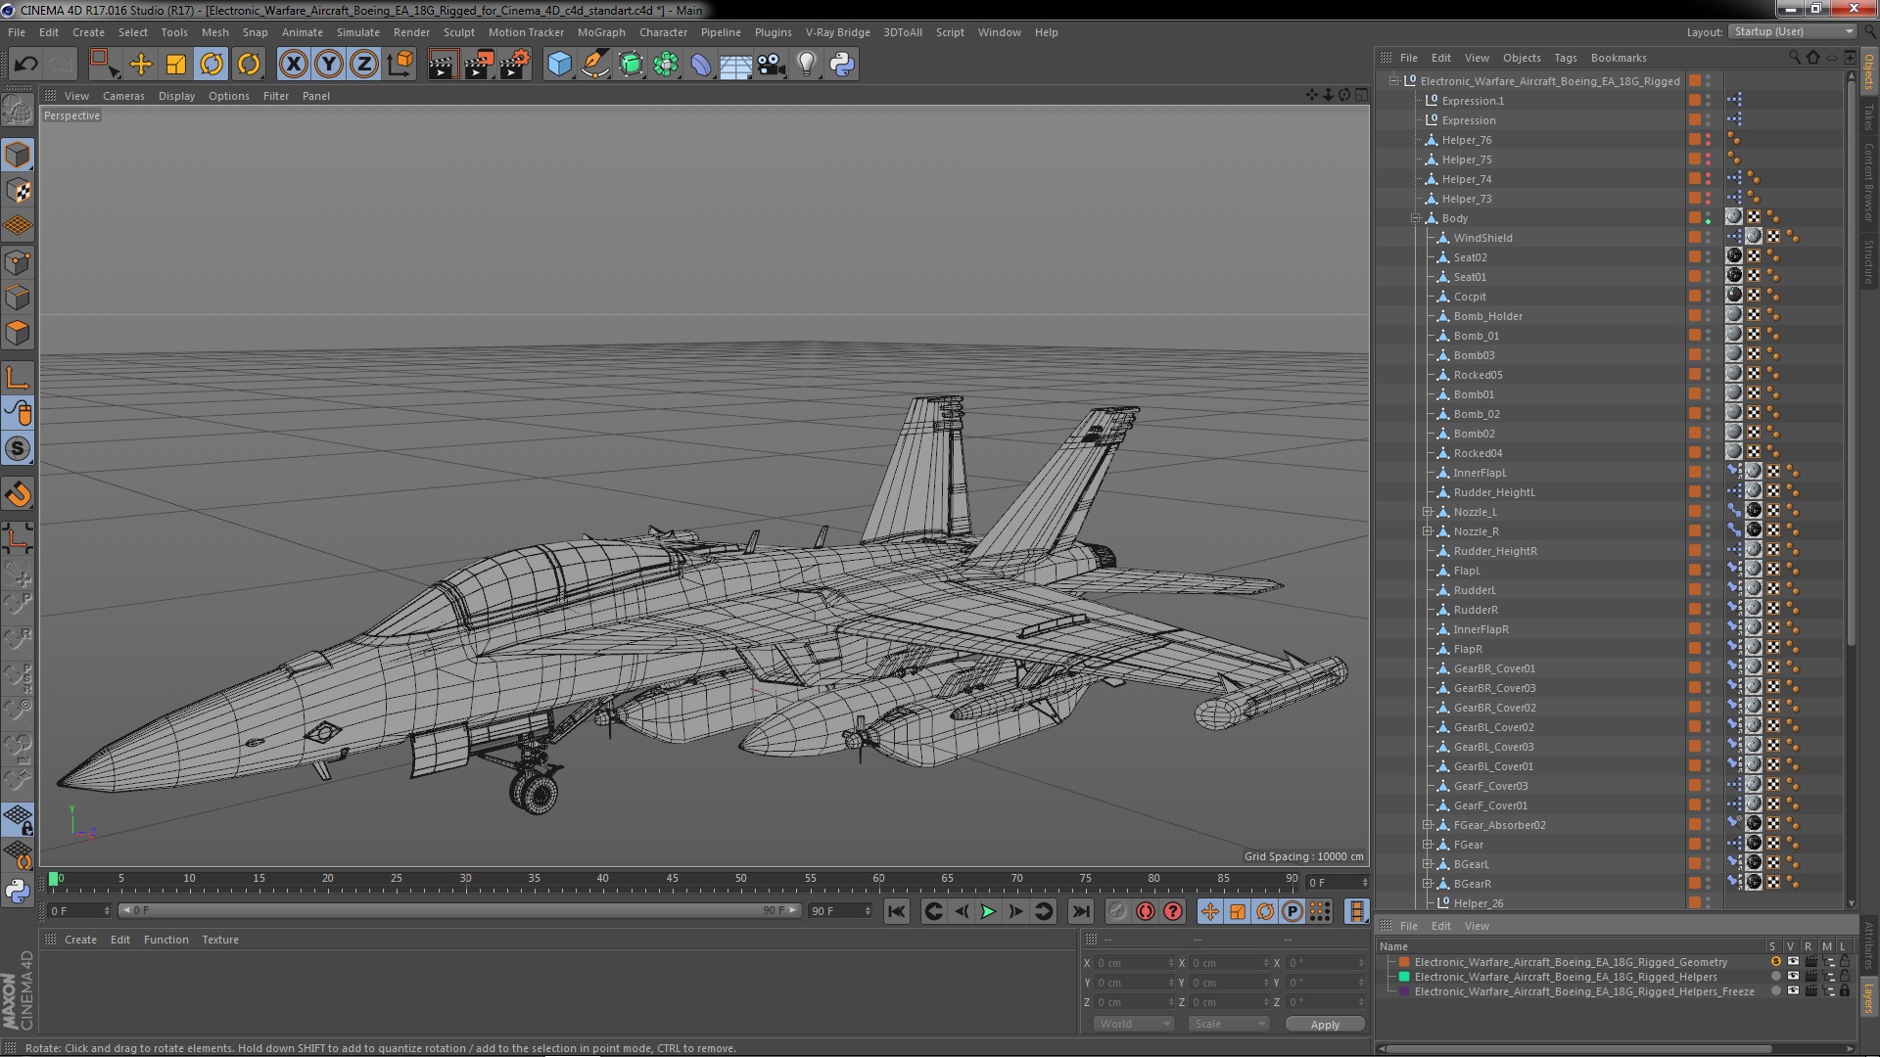Add a Light object
This screenshot has height=1057, width=1880.
[807, 65]
